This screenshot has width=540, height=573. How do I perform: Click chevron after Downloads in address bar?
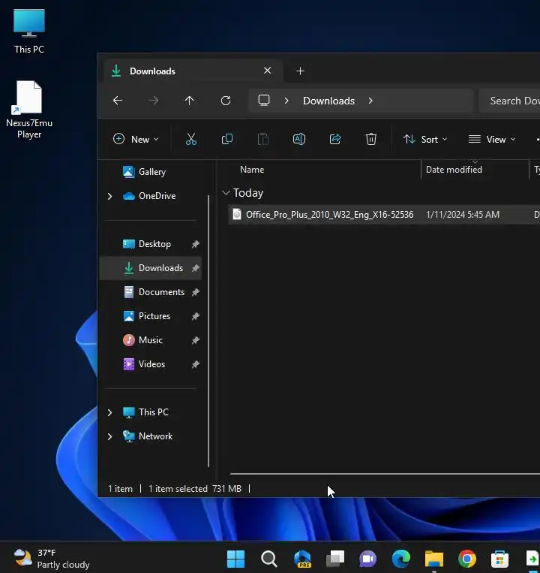(x=370, y=101)
